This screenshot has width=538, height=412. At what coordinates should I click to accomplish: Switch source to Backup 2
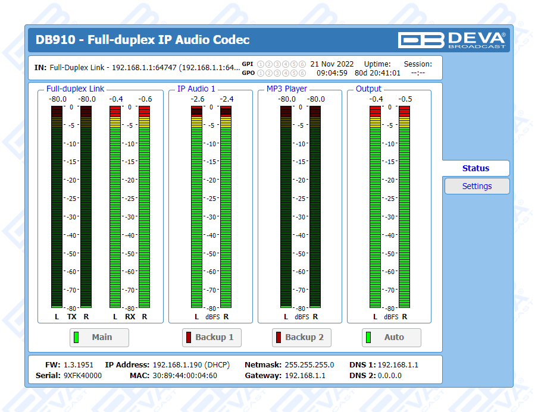click(x=302, y=338)
